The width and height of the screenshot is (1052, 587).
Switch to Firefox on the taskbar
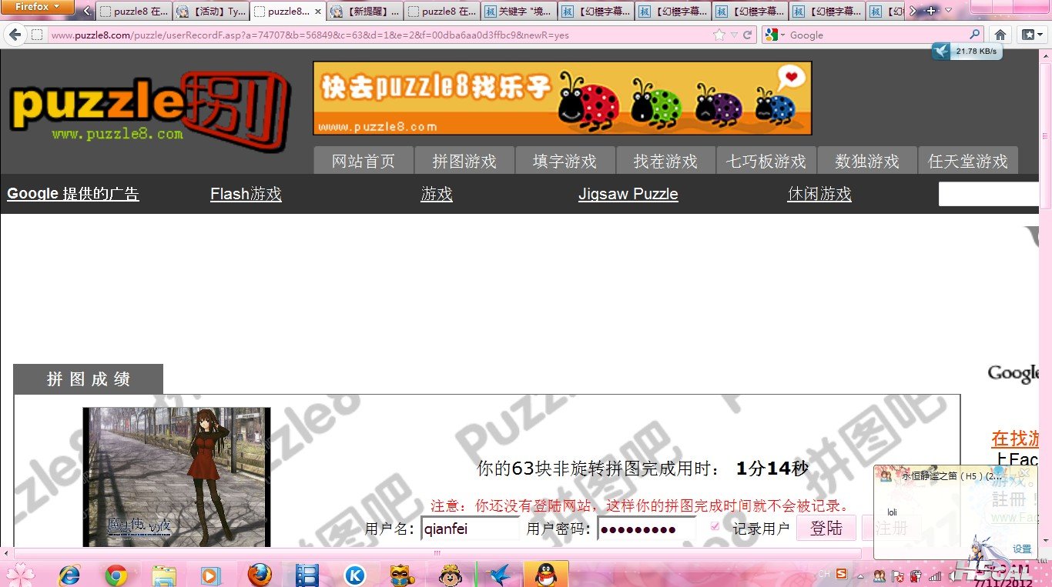[x=260, y=575]
